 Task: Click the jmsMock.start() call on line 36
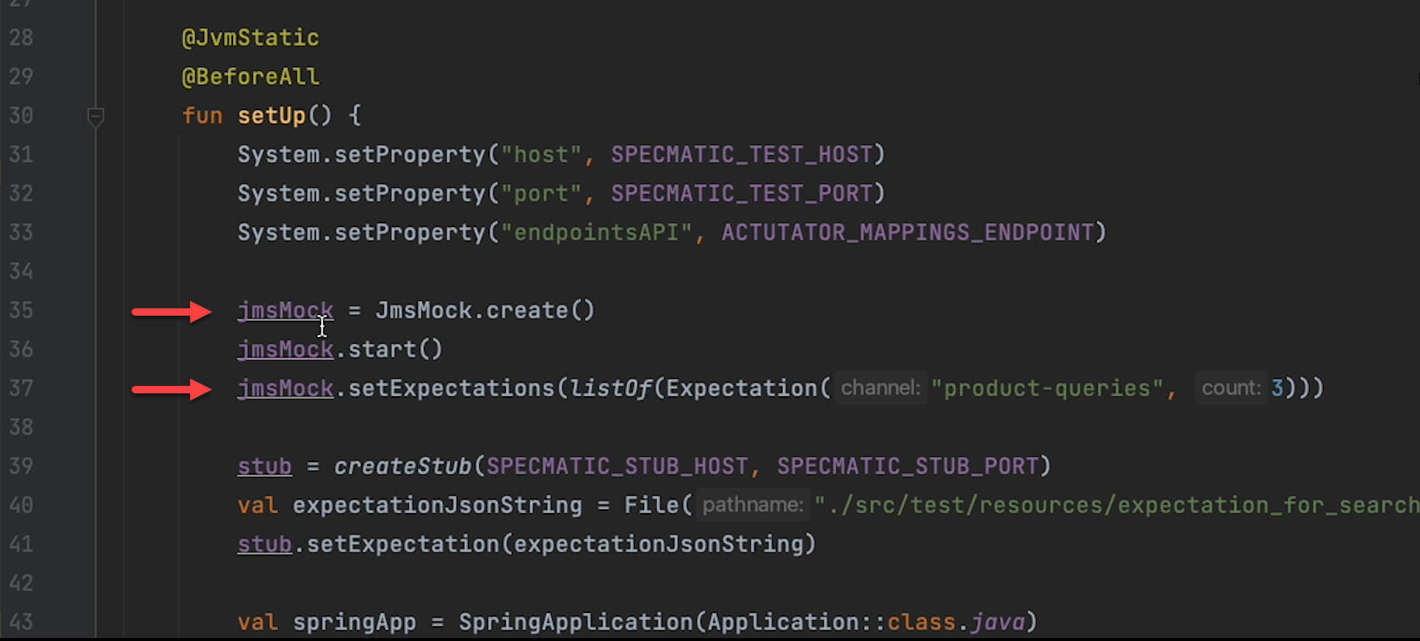coord(393,349)
